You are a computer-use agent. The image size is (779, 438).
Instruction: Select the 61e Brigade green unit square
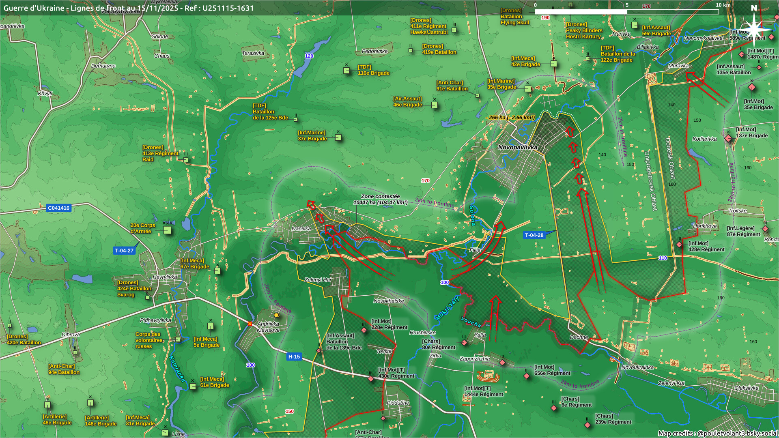(193, 386)
